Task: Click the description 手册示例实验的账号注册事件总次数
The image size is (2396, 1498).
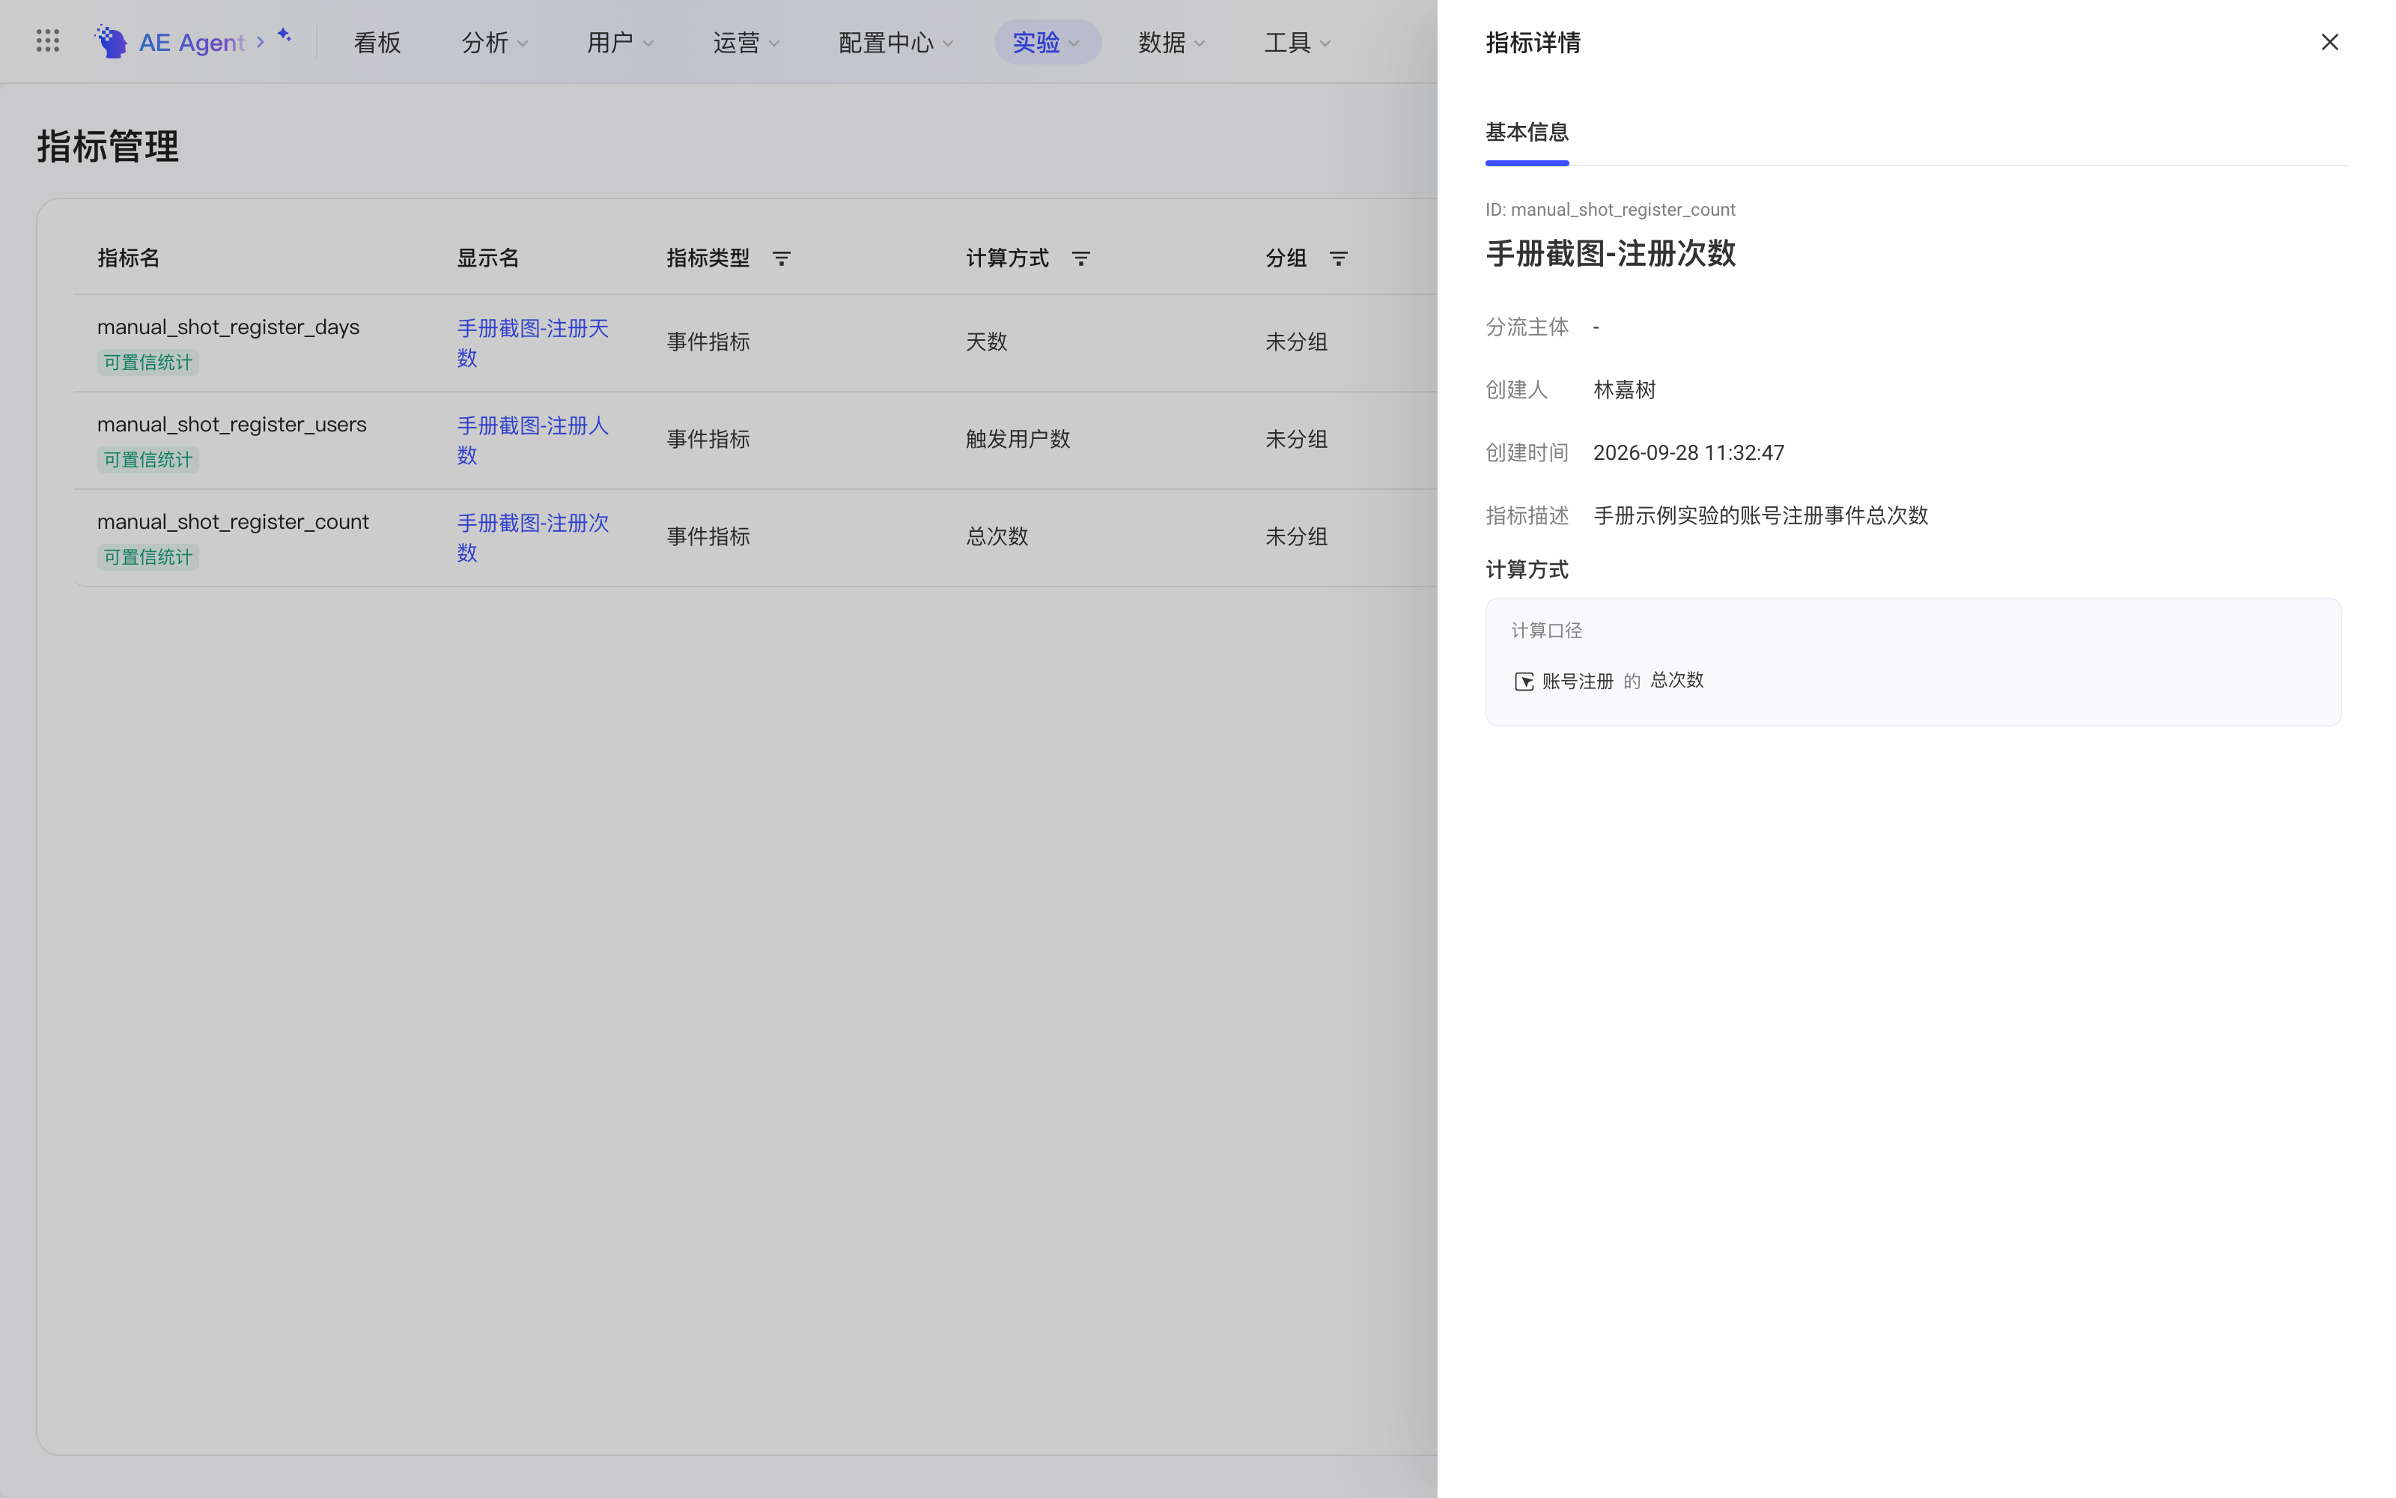Action: (x=1760, y=515)
